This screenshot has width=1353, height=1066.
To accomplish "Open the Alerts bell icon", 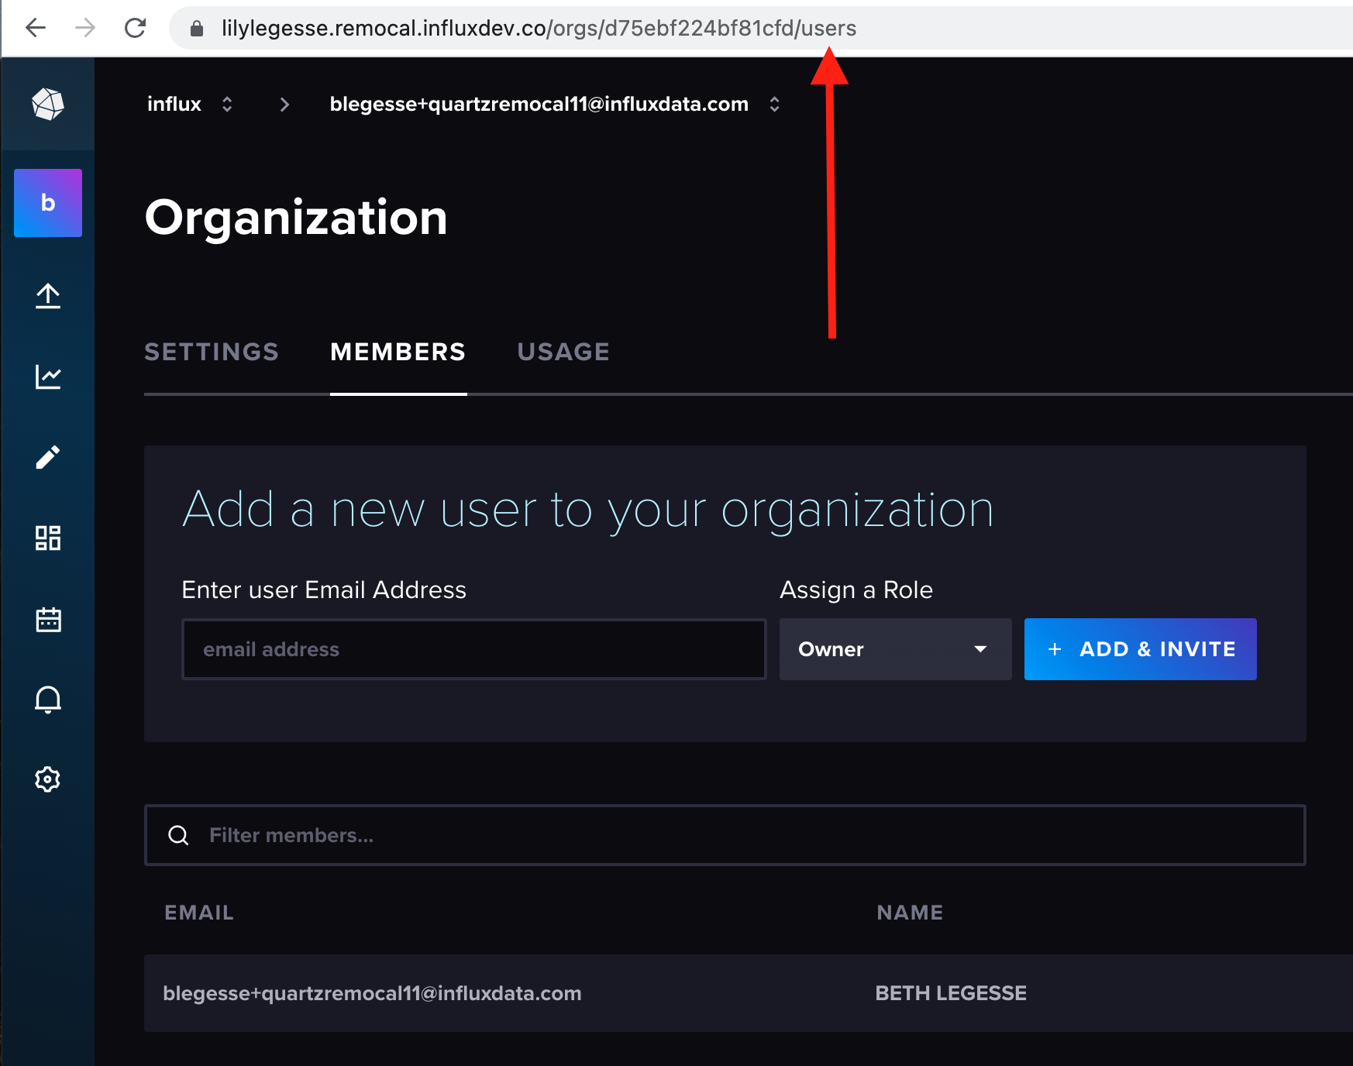I will pyautogui.click(x=47, y=700).
